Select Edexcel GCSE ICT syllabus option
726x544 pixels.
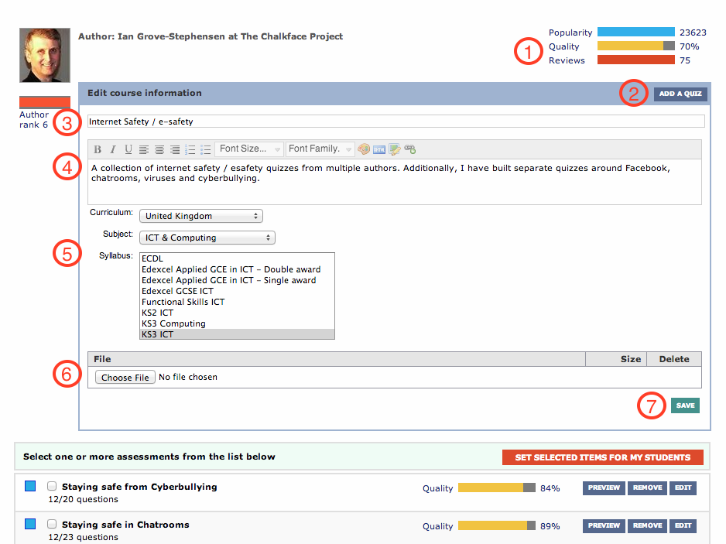tap(177, 291)
